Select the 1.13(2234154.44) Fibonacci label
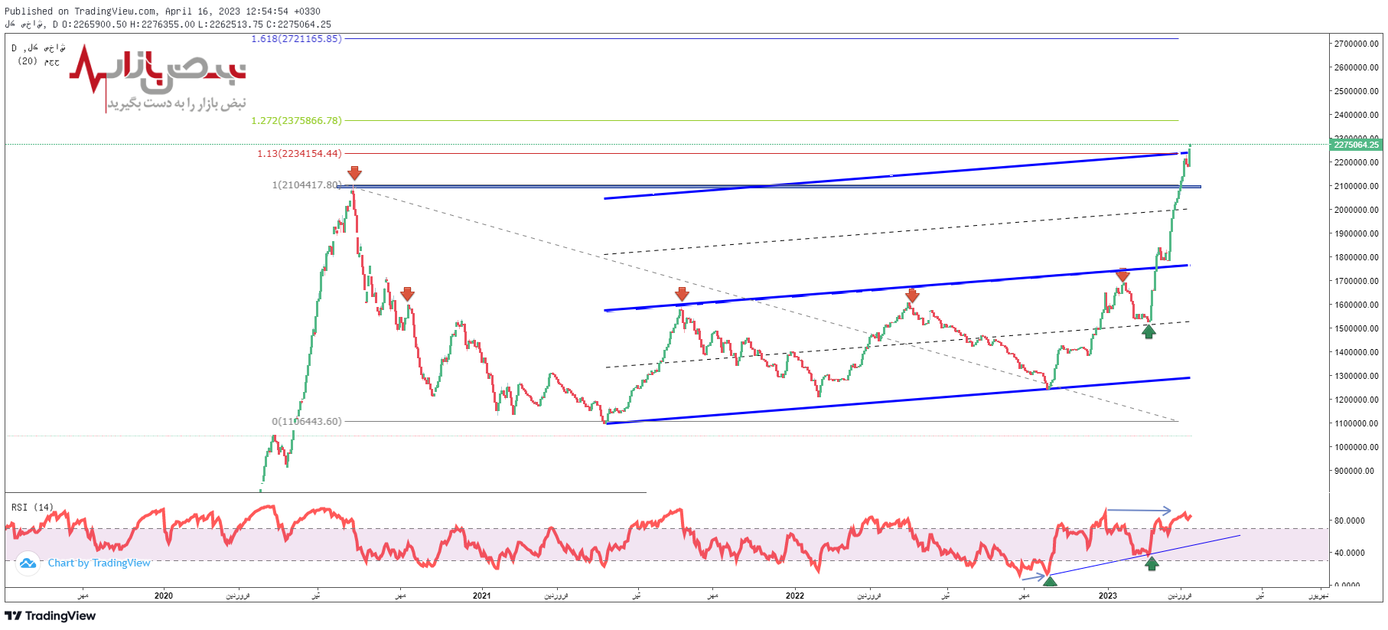Screen dimensions: 1388x630 click(x=299, y=154)
